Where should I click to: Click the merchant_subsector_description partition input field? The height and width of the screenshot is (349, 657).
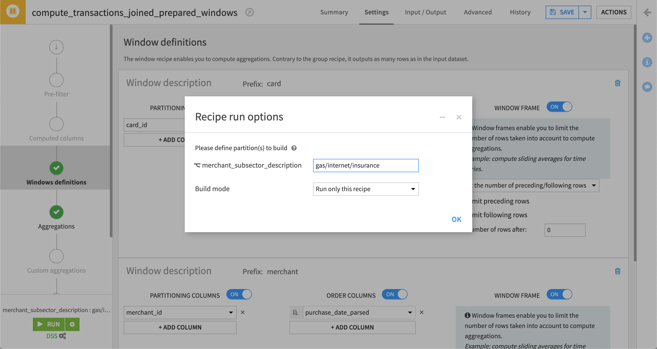coord(366,166)
